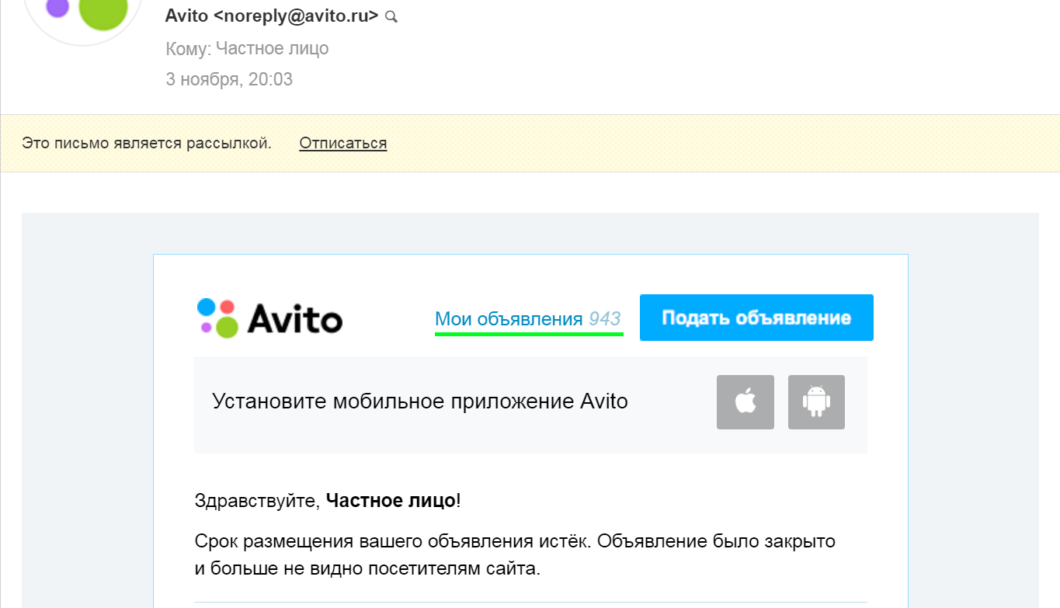The image size is (1060, 608).
Task: Click the magnifier icon beside sender address
Action: coord(391,16)
